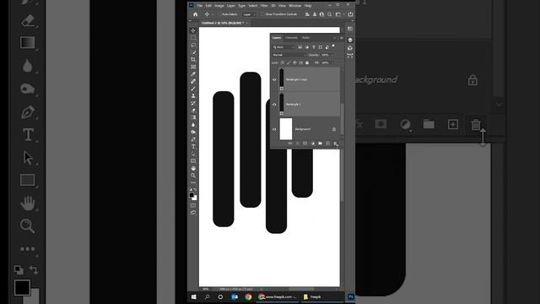Viewport: 540px width, 304px height.
Task: Select the Eyedropper tool
Action: point(193,73)
